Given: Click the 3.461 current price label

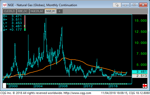Looking at the screenshot, I should [140, 72].
